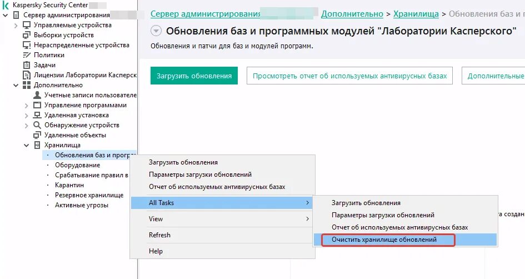The image size is (525, 279).
Task: Select Срабатывание правил tree item
Action: (x=92, y=175)
